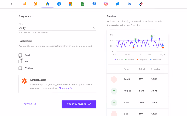The image size is (187, 116).
Task: Click the Zapier logo icon
Action: 24,81
